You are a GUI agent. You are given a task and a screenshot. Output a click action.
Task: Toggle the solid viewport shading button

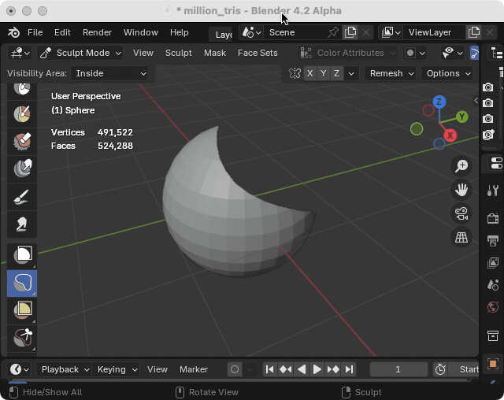tap(410, 53)
